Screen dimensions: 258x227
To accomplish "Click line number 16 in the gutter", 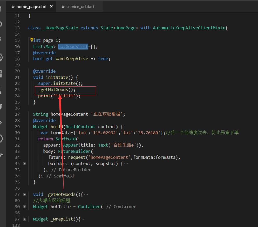I will coord(17,46).
